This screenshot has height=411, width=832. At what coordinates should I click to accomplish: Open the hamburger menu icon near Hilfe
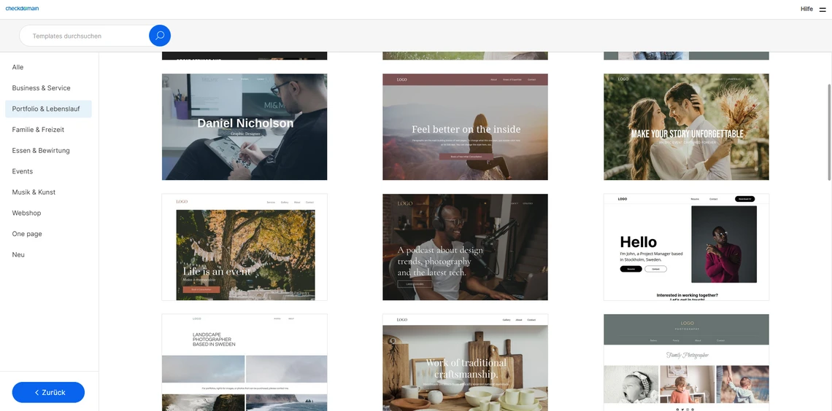(x=823, y=9)
